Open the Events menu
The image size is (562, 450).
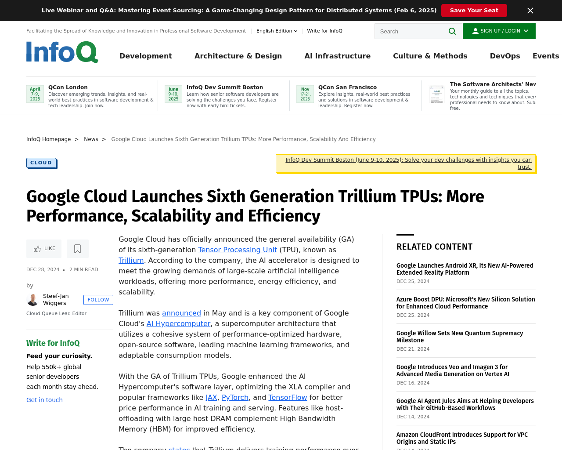546,56
